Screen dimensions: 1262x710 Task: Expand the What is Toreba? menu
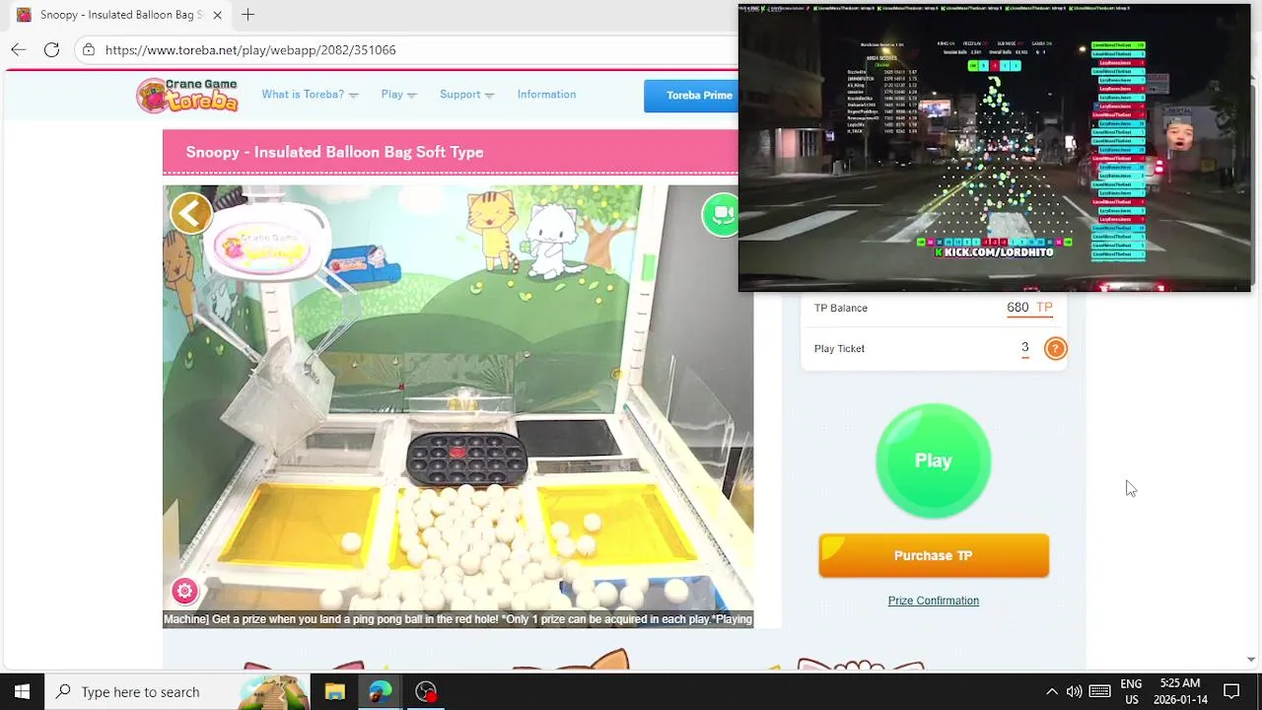click(x=310, y=95)
